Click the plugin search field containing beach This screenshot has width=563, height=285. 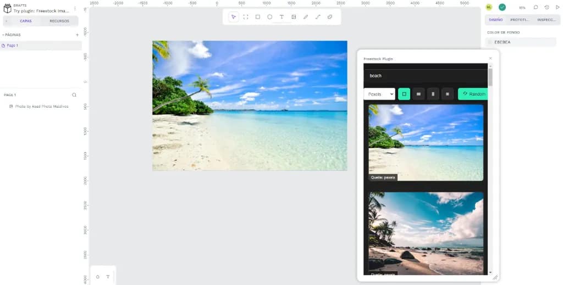pos(426,76)
